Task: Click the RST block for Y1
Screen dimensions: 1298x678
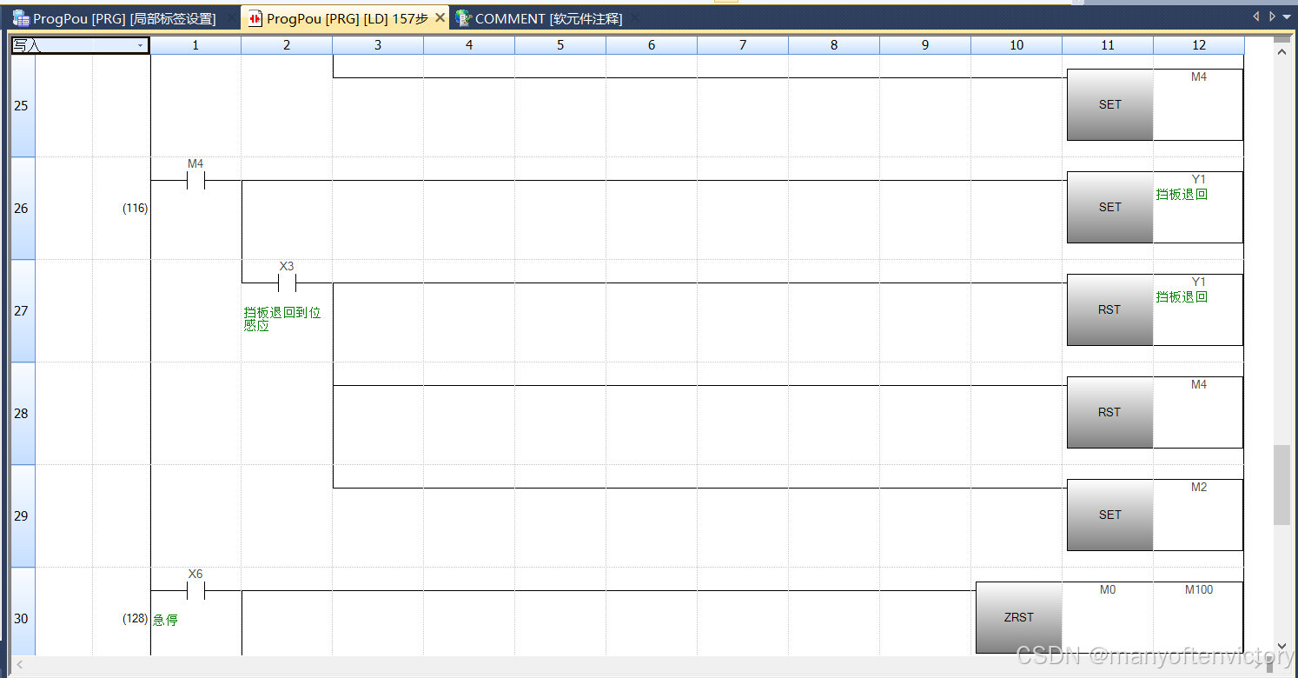Action: 1109,309
